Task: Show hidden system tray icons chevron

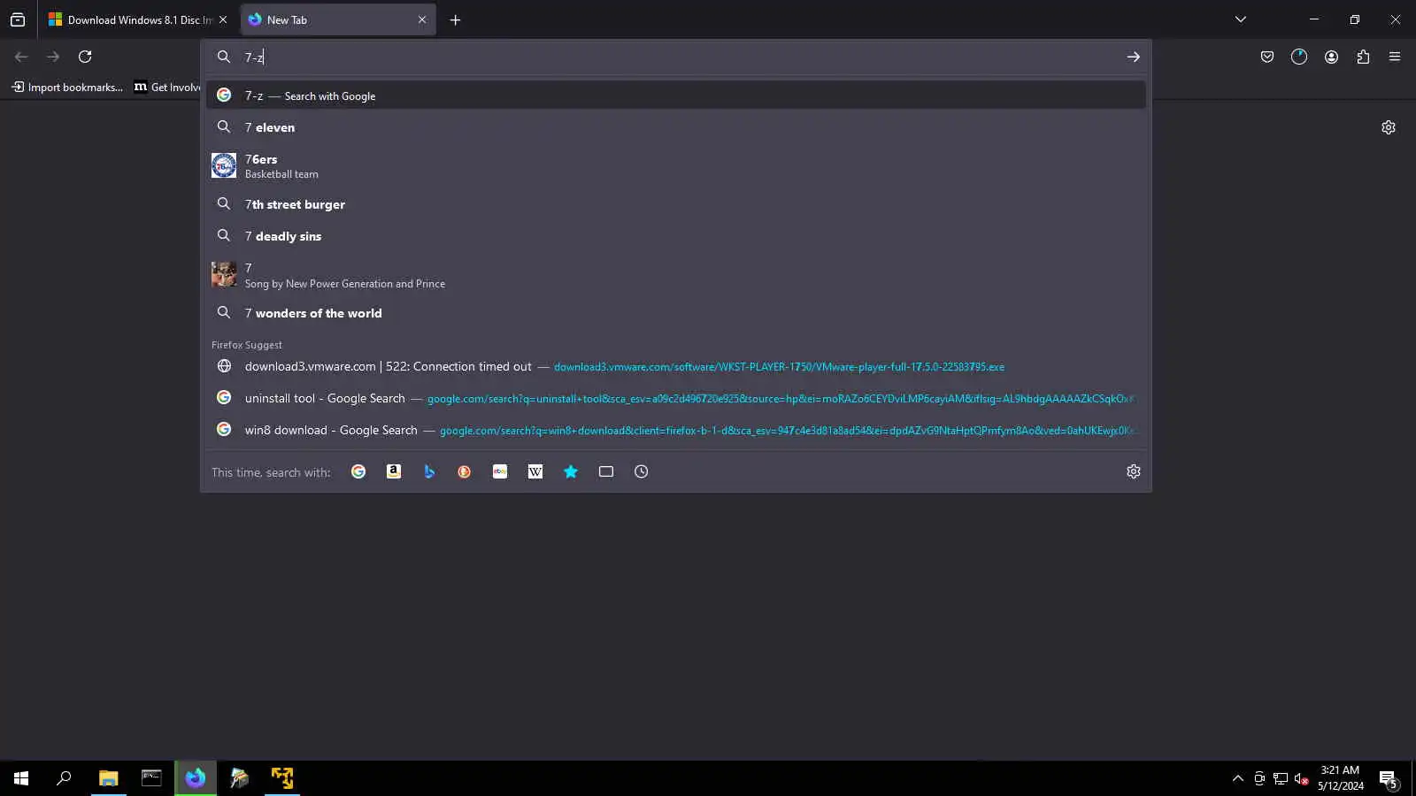Action: (1237, 778)
